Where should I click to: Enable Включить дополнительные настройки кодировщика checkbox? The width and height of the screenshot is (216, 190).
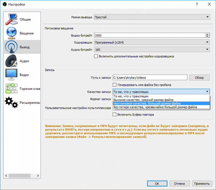pos(96,56)
